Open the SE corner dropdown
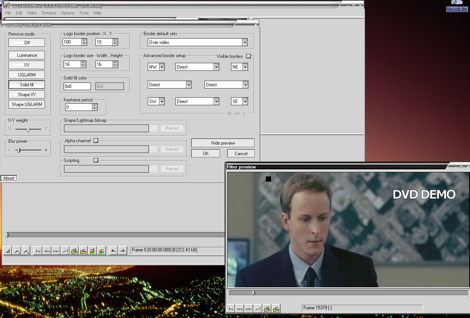Viewport: 470px width, 318px height. click(245, 101)
